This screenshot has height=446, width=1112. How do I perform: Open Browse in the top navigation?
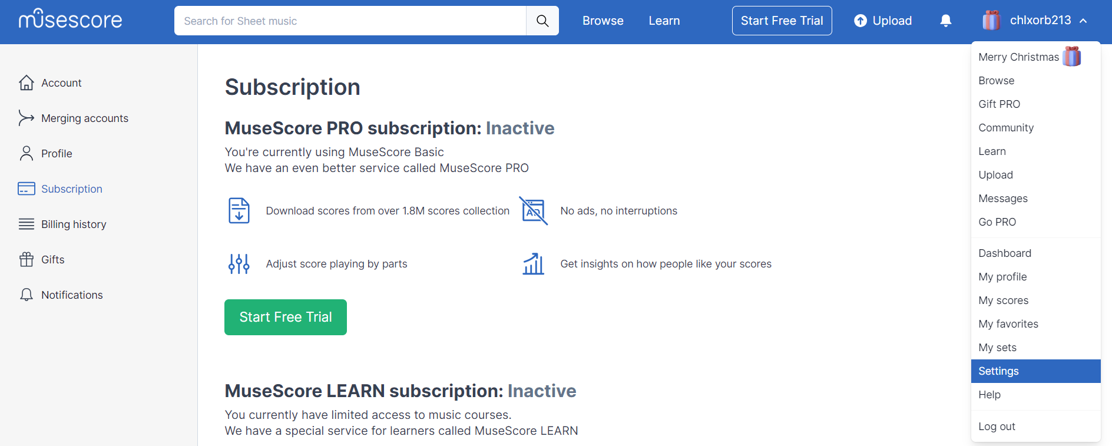(x=603, y=21)
